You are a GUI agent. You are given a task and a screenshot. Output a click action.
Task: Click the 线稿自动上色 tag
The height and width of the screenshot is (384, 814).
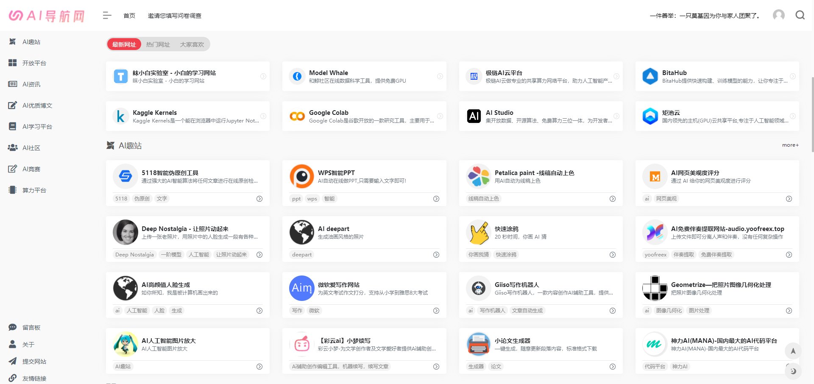pos(483,199)
